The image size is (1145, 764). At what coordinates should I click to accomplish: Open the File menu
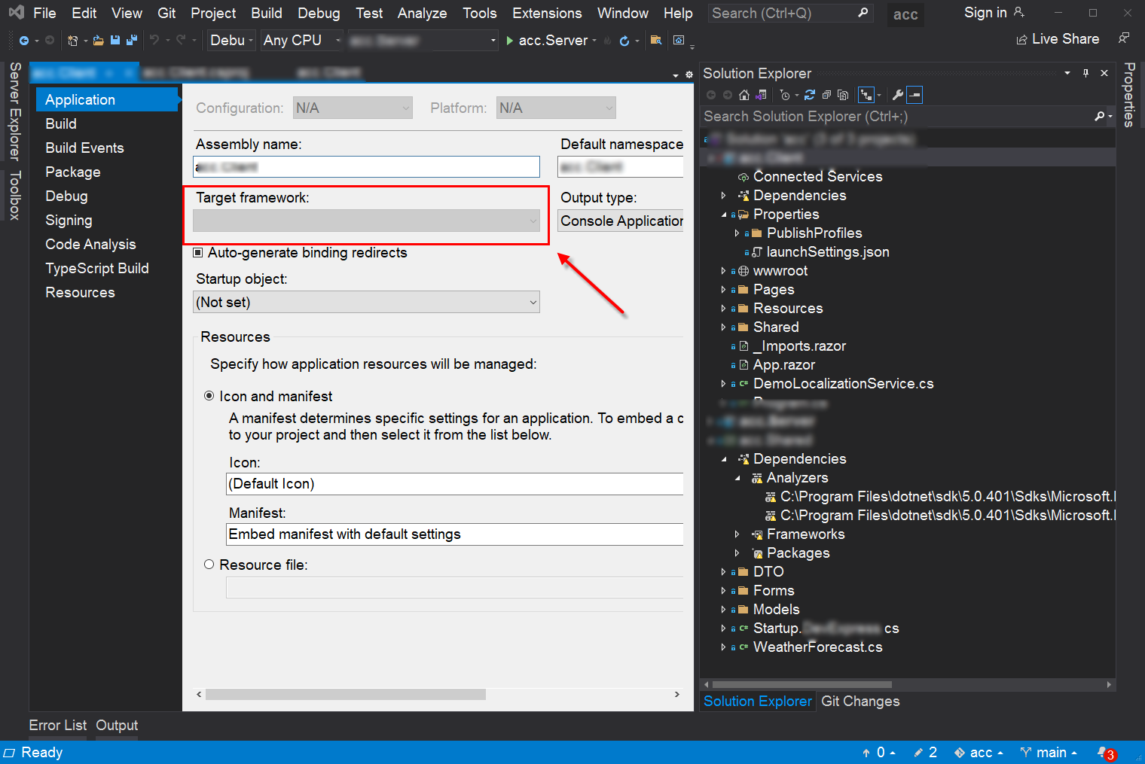pyautogui.click(x=44, y=13)
